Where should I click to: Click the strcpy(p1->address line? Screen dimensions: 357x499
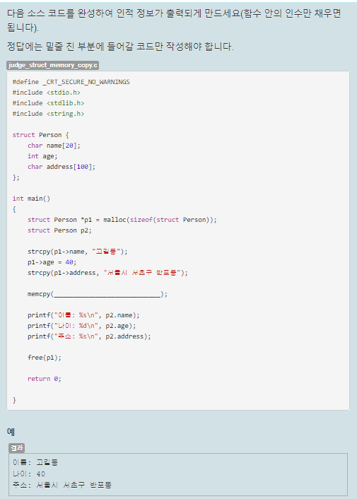[107, 273]
